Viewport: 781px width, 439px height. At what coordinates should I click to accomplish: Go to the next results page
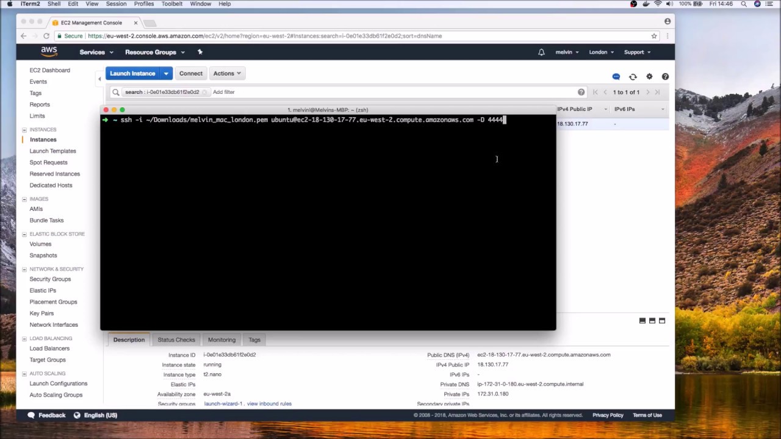(x=647, y=92)
